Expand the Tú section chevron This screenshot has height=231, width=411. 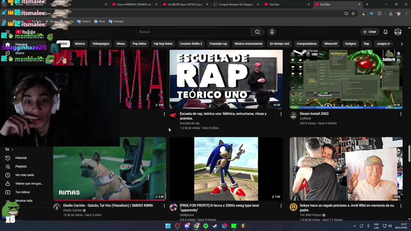tap(13, 150)
